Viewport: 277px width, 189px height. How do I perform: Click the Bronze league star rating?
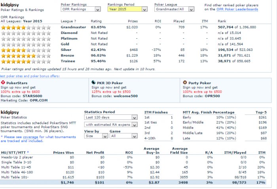point(26,56)
